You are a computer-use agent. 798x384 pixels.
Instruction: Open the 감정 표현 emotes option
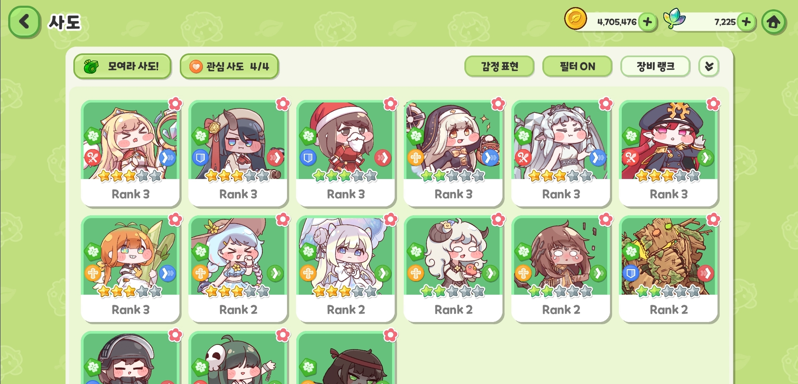coord(499,66)
